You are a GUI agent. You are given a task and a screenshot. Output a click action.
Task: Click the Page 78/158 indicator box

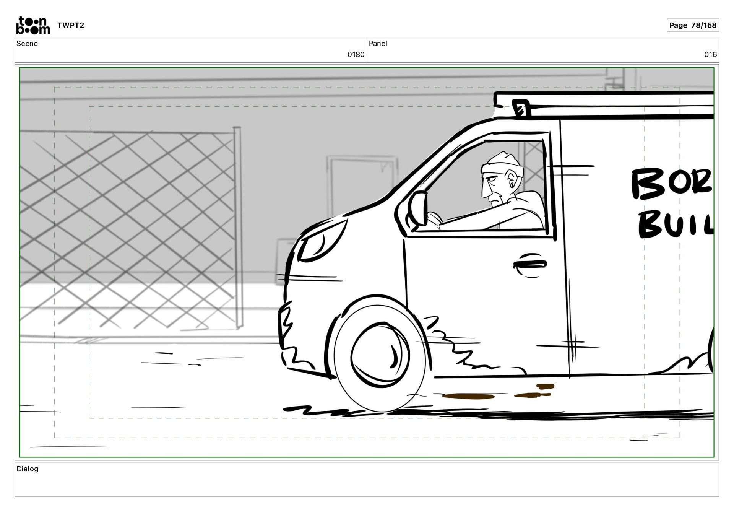point(692,25)
